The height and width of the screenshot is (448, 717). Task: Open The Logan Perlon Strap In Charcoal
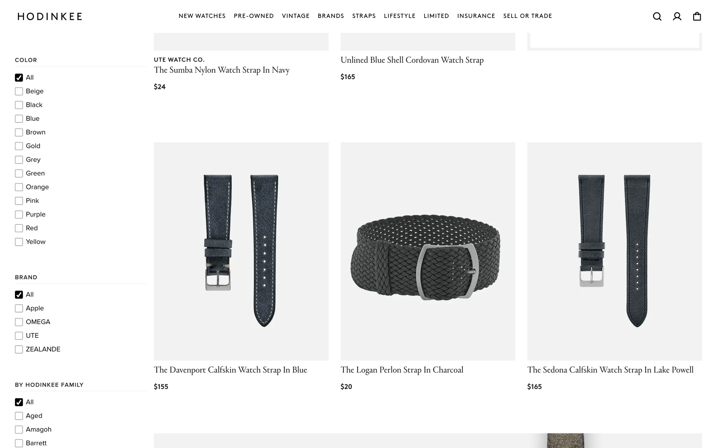pos(402,370)
